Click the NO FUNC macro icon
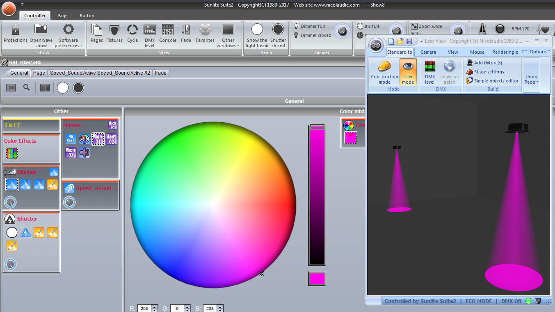This screenshot has width=555, height=312. tap(71, 139)
